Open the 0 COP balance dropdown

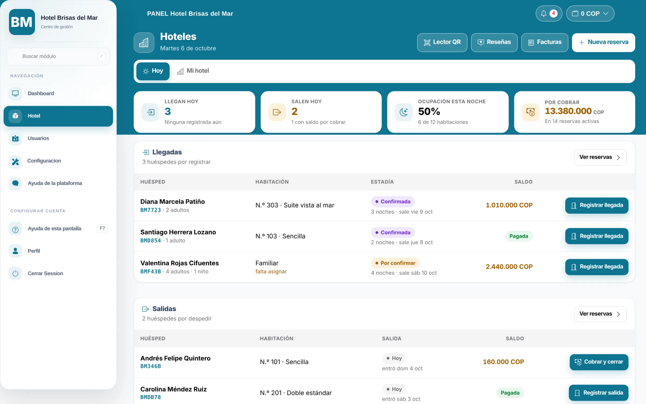click(590, 13)
